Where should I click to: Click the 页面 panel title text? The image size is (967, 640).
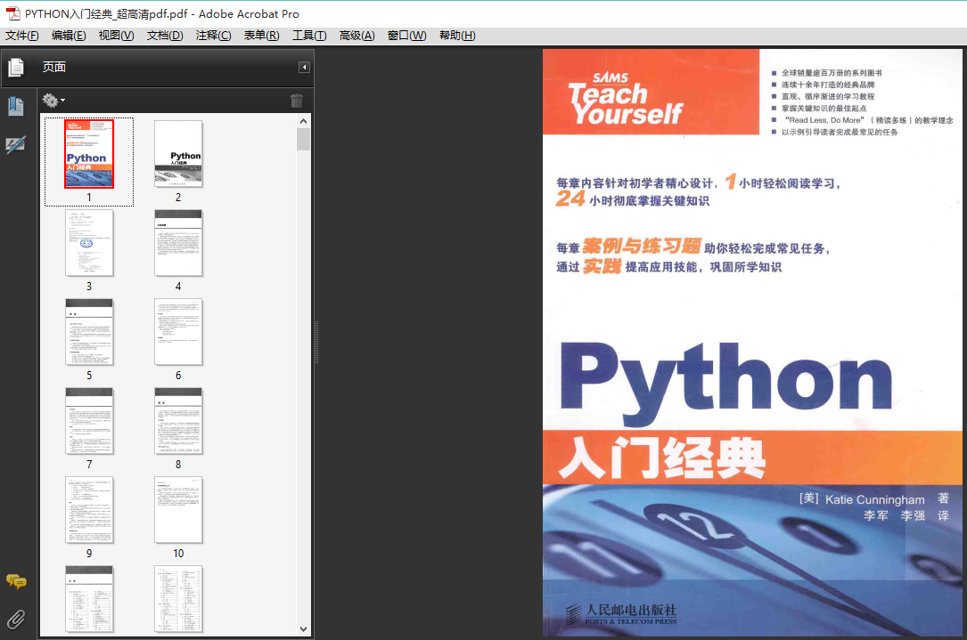click(53, 67)
